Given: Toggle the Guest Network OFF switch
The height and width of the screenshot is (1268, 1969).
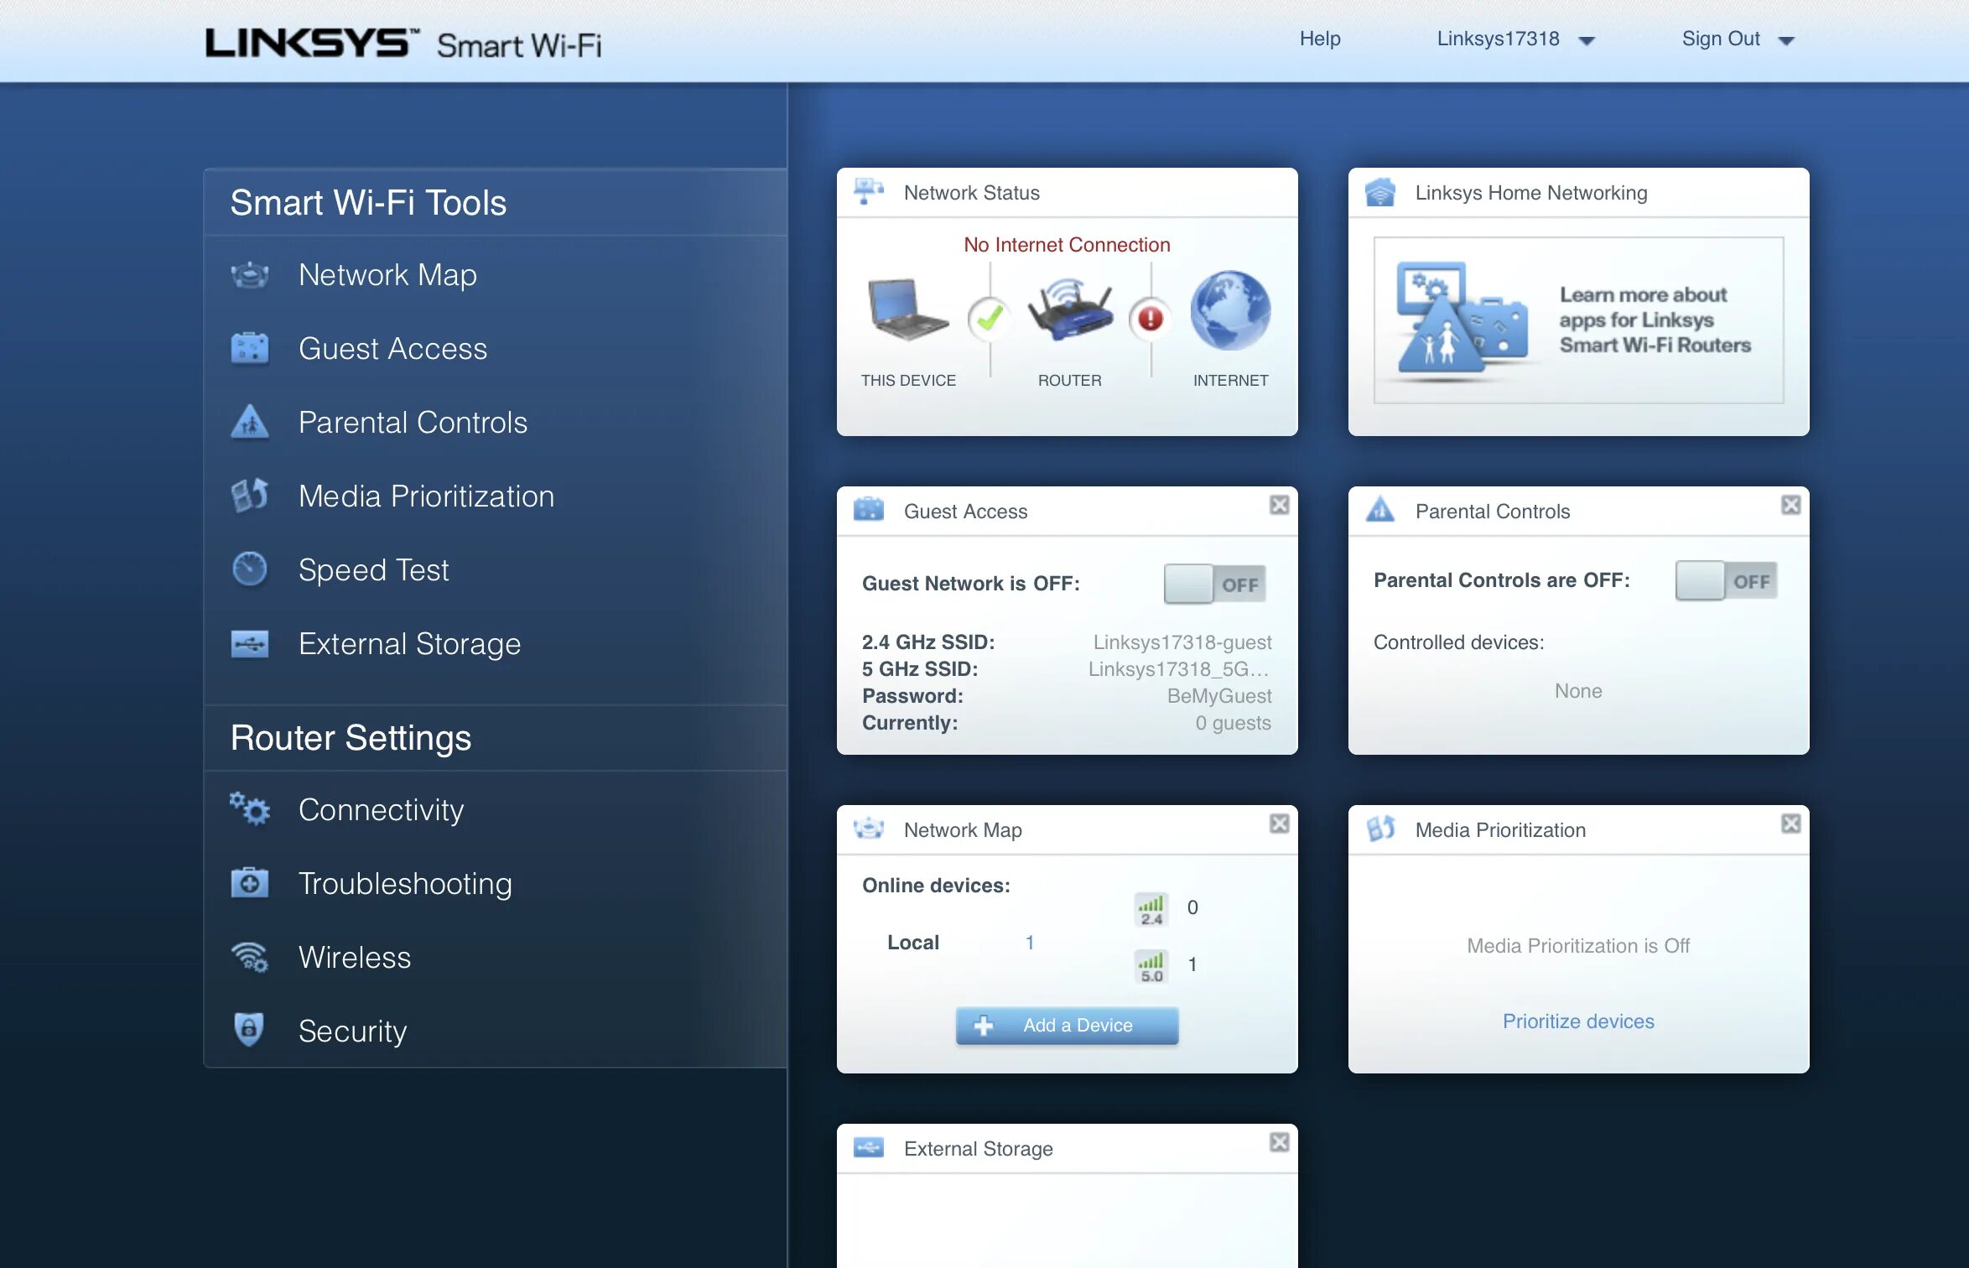Looking at the screenshot, I should [1214, 585].
